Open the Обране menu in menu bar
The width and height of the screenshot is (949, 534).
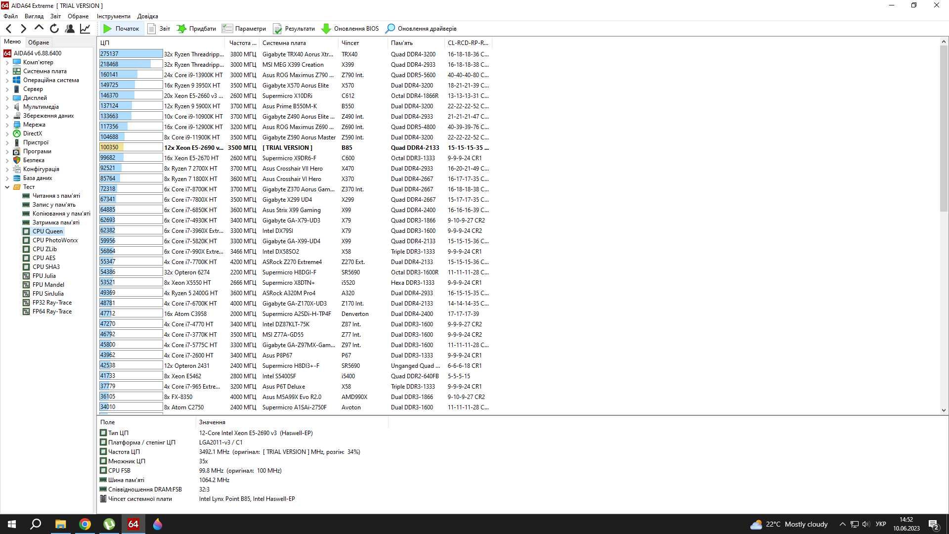(x=78, y=16)
